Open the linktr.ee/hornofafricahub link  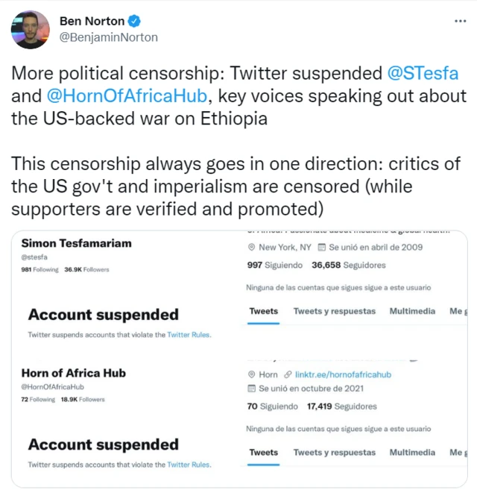[x=342, y=374]
